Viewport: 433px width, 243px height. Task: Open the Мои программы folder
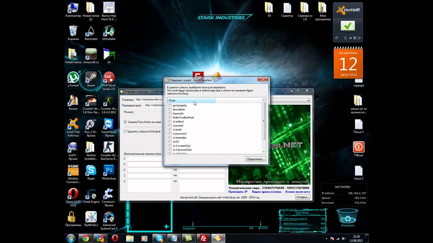click(x=323, y=11)
